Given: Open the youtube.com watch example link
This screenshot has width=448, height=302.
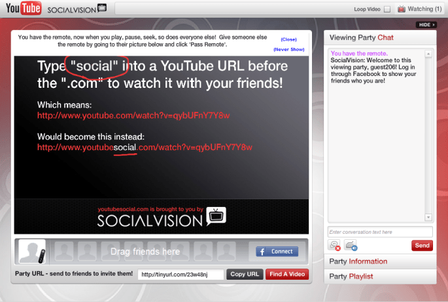Looking at the screenshot, I should [133, 116].
